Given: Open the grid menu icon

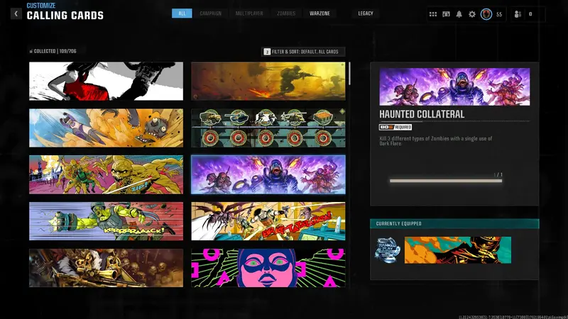Looking at the screenshot, I should [x=433, y=13].
